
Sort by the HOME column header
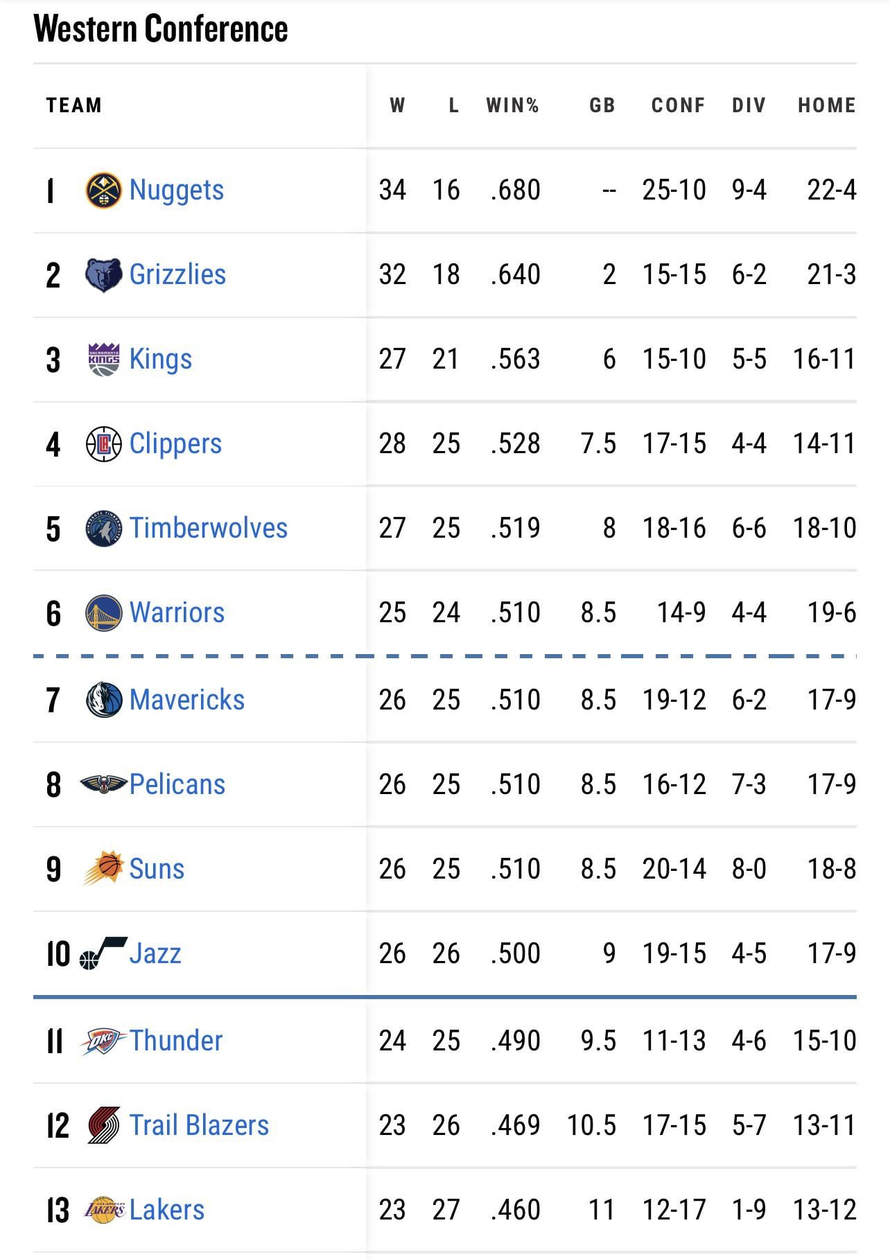coord(826,105)
